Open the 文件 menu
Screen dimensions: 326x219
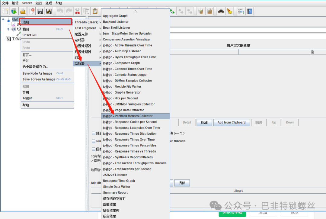coord(5,3)
